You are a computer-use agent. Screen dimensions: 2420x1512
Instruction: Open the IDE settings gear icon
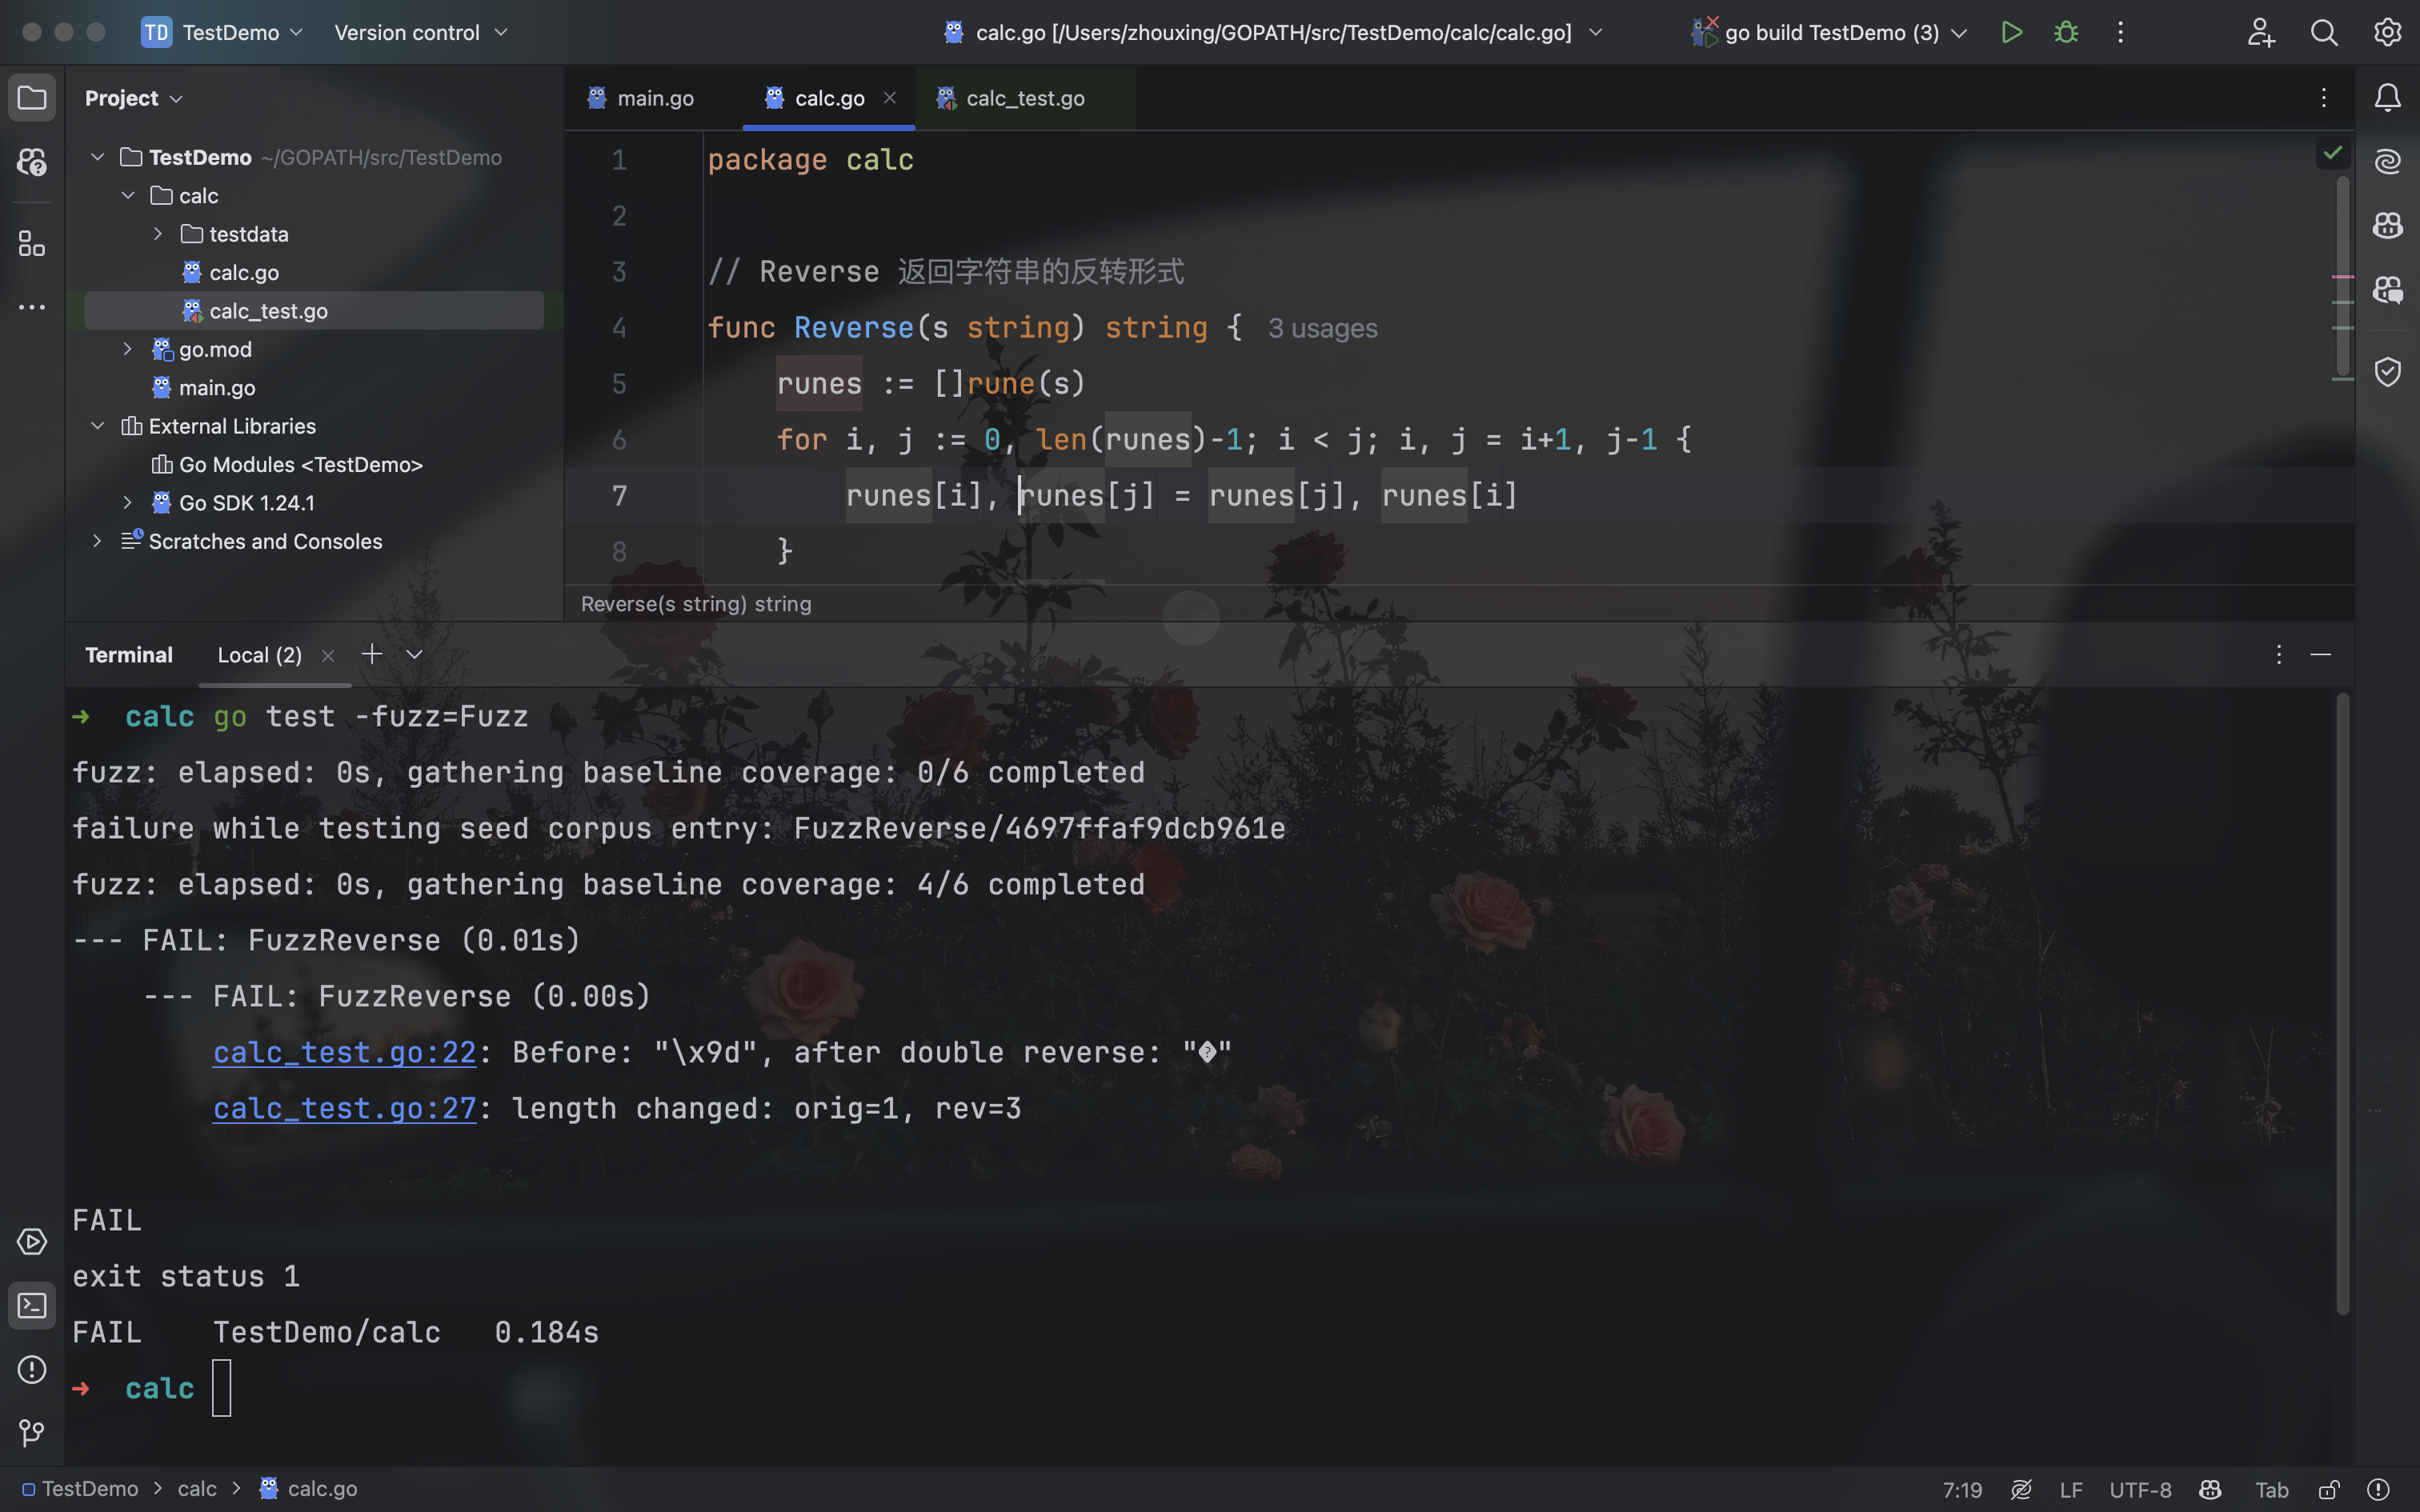click(x=2387, y=32)
